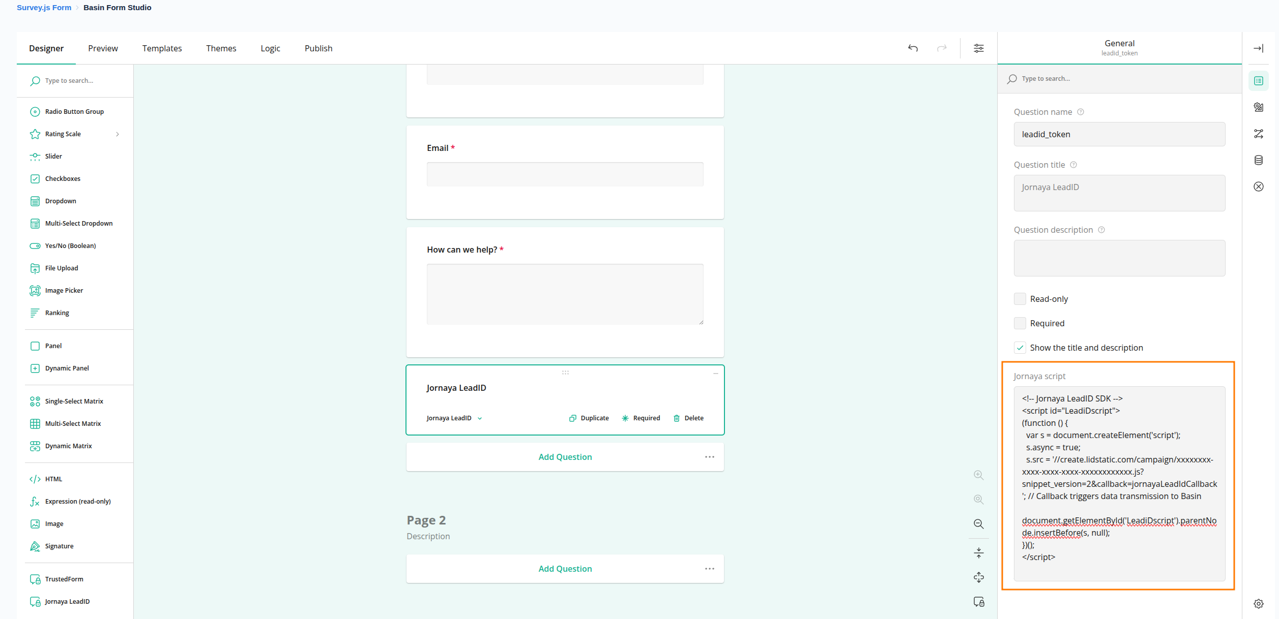Viewport: 1279px width, 619px height.
Task: Click the zoom to 100% magnifier icon
Action: 978,500
